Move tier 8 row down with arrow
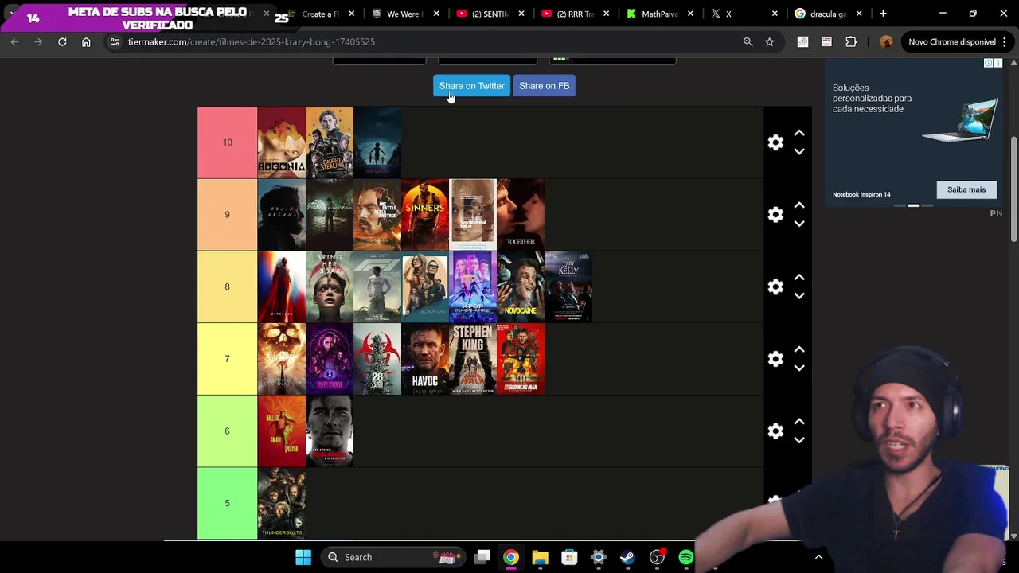 799,295
